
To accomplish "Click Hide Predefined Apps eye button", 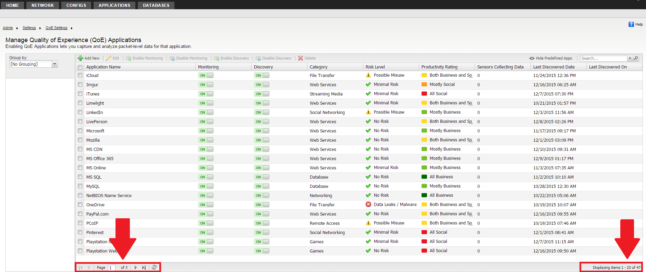I will pos(551,58).
